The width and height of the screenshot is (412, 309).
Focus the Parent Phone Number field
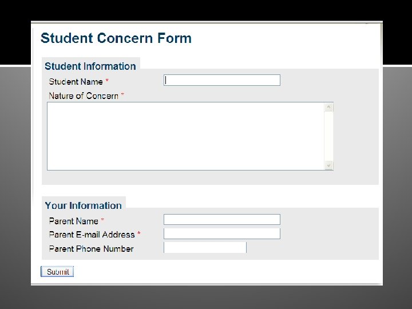(x=205, y=247)
